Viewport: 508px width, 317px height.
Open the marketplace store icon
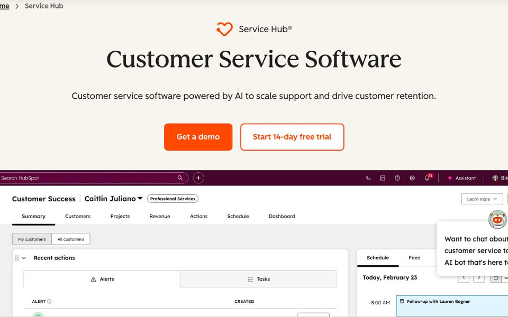(x=383, y=178)
